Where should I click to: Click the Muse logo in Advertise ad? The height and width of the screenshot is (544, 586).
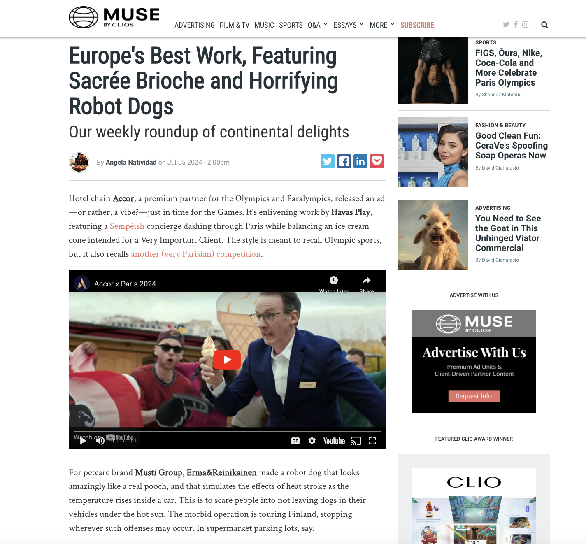pyautogui.click(x=474, y=324)
